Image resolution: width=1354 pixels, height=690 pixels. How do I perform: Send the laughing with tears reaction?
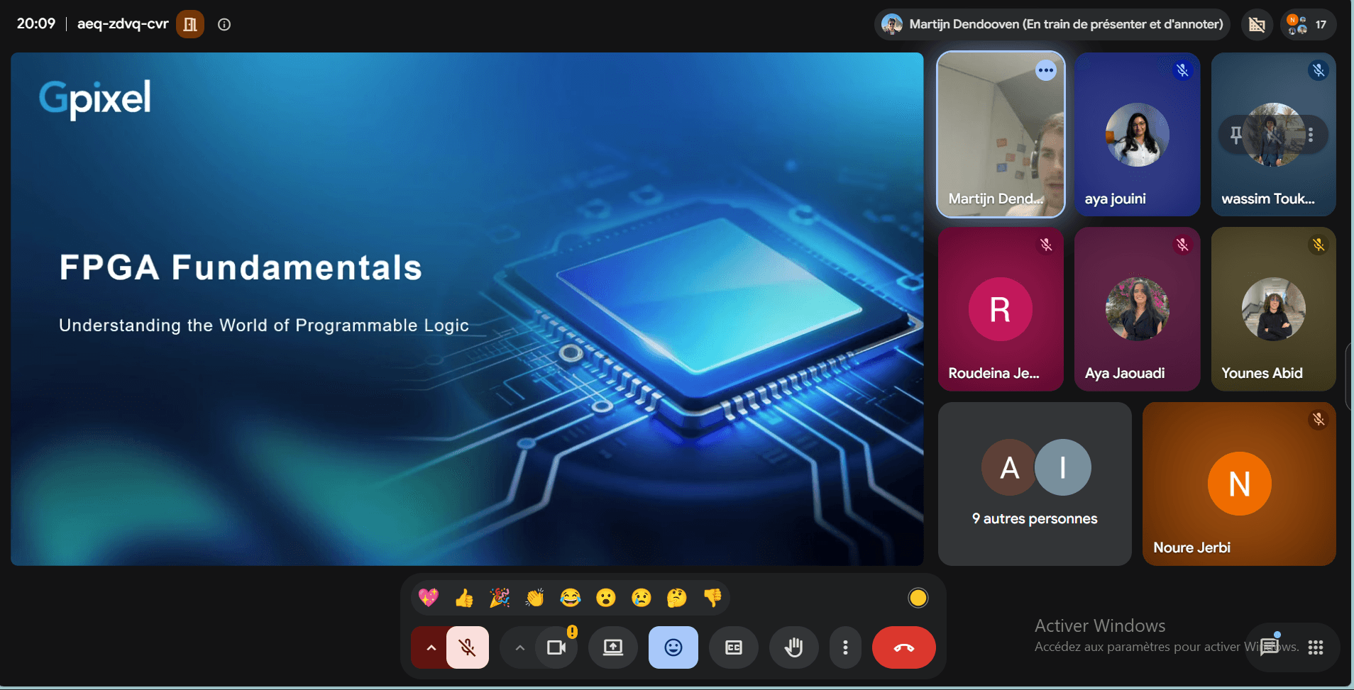[x=571, y=598]
